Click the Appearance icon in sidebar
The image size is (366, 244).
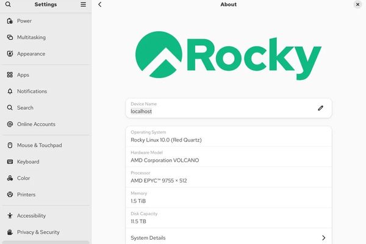pyautogui.click(x=10, y=54)
